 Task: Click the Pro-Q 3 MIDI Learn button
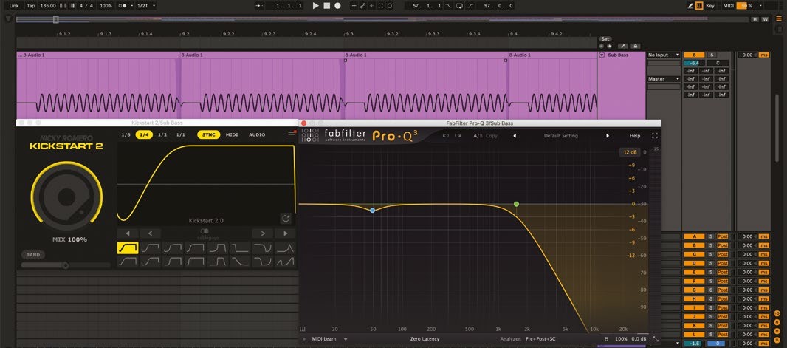tap(324, 339)
